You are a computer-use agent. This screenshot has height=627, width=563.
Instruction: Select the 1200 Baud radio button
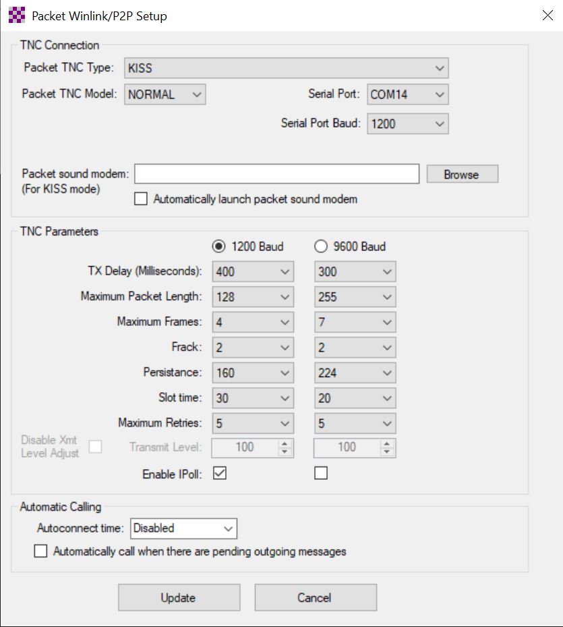coord(218,246)
